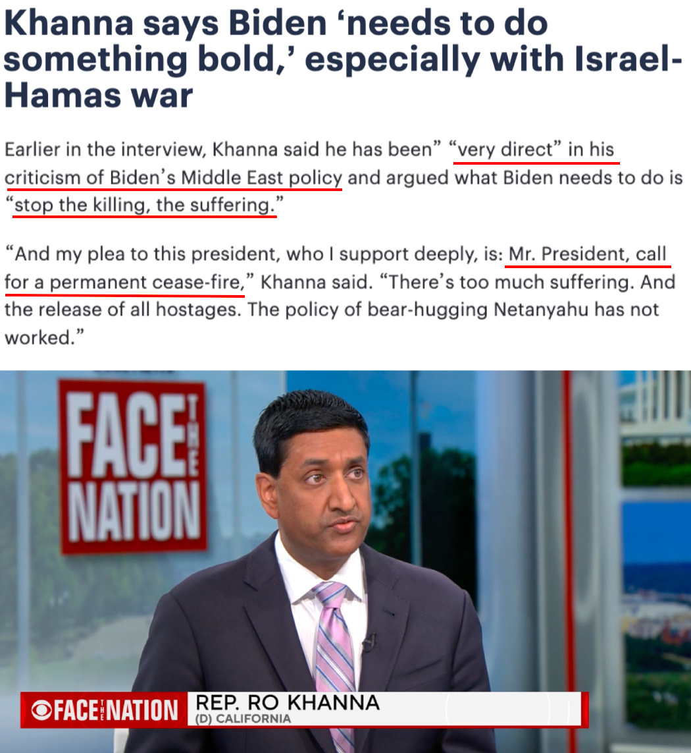This screenshot has width=691, height=753.
Task: Click the Face the Nation logo in the chyron
Action: [x=104, y=710]
